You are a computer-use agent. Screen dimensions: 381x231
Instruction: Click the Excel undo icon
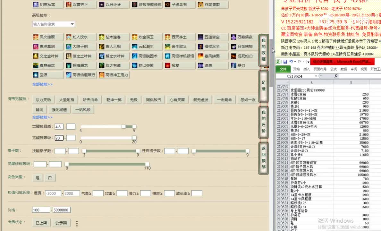click(x=291, y=62)
